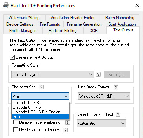Switch to the OCR tab
The height and width of the screenshot is (138, 143).
(x=94, y=31)
